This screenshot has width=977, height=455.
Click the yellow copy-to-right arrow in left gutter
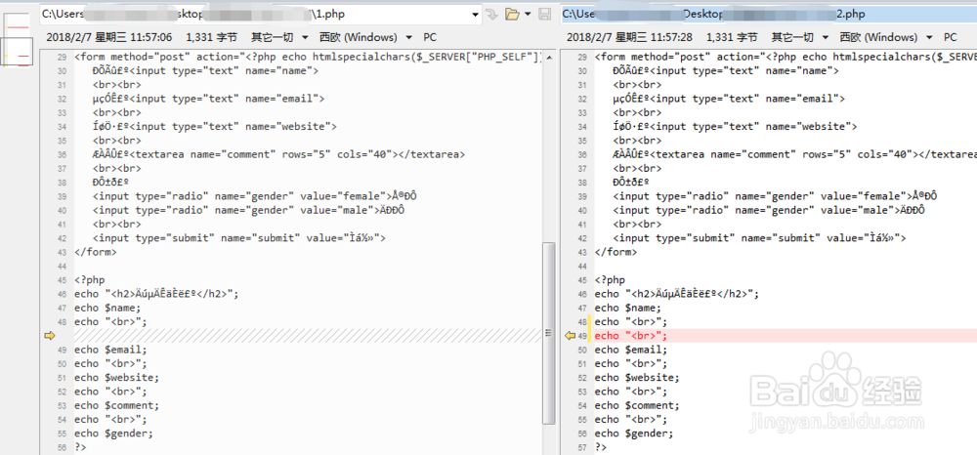click(50, 336)
